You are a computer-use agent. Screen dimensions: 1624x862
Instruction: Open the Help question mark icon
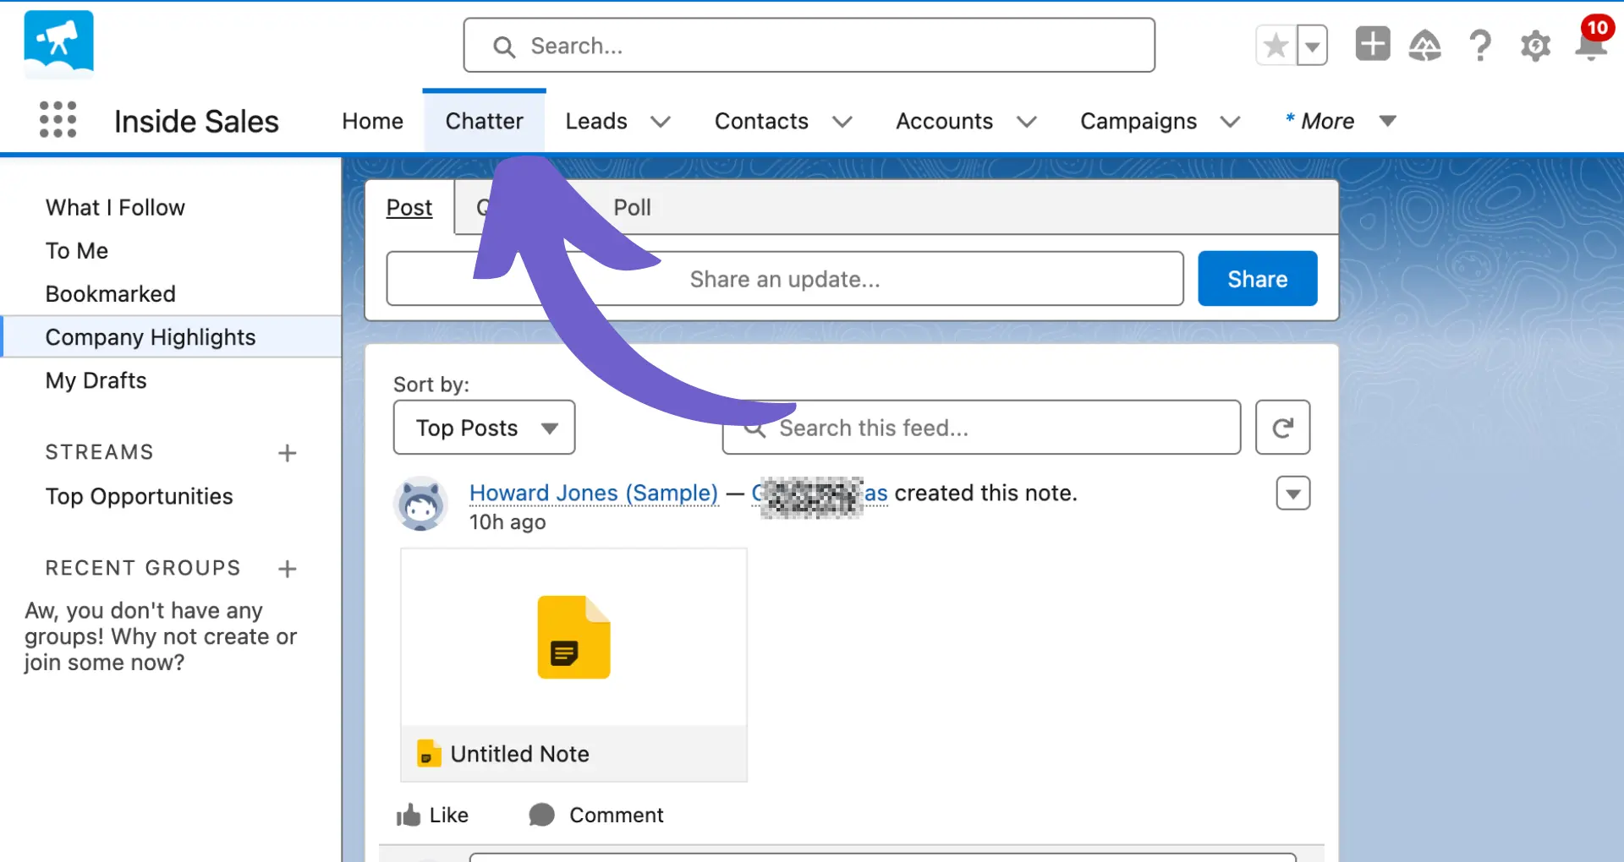coord(1480,45)
